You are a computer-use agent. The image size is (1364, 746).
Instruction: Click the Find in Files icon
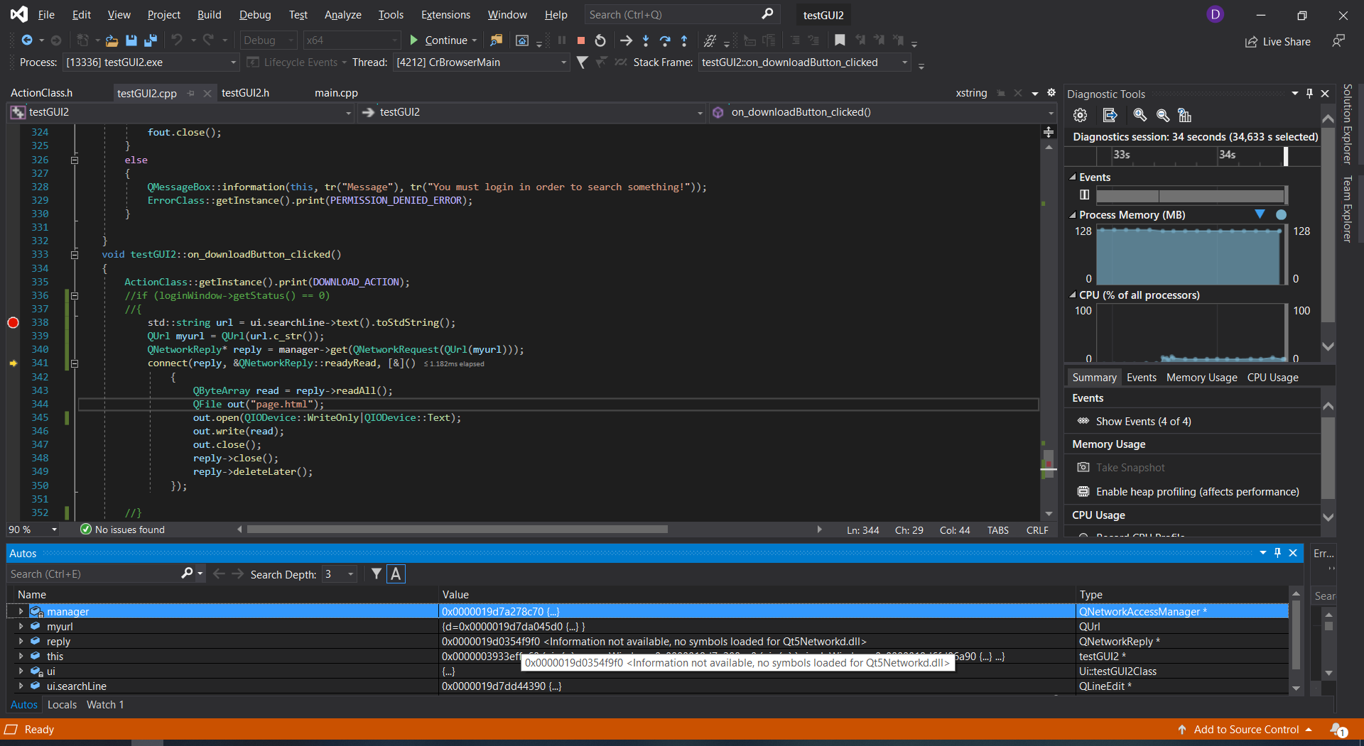pos(496,40)
